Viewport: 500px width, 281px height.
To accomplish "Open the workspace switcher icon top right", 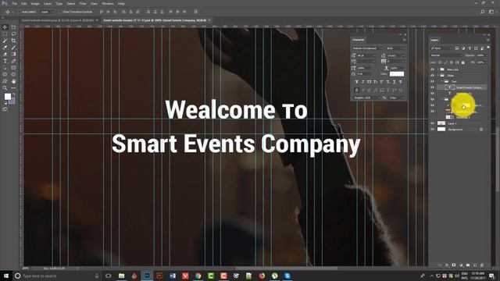I will click(x=491, y=12).
